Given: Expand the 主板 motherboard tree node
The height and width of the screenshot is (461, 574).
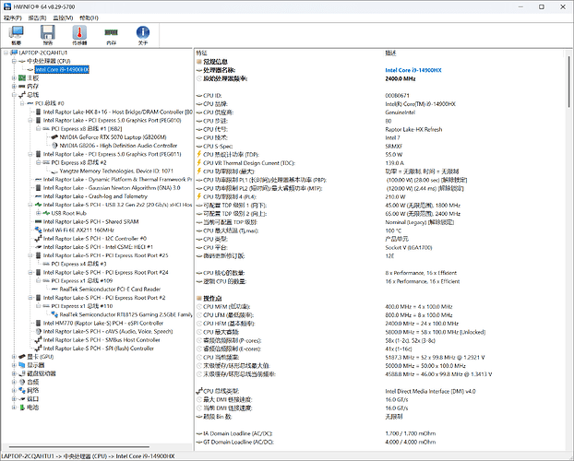Looking at the screenshot, I should click(x=13, y=77).
